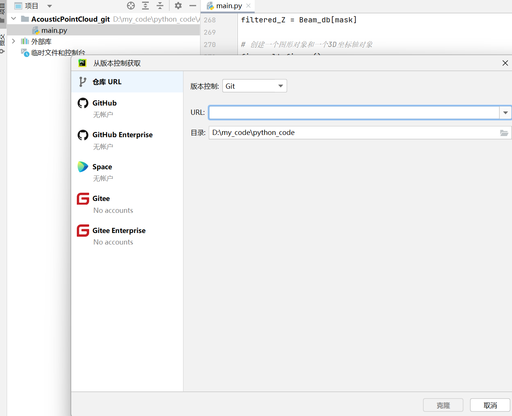Click the locate-in-project target icon
Viewport: 512px width, 416px height.
[131, 6]
